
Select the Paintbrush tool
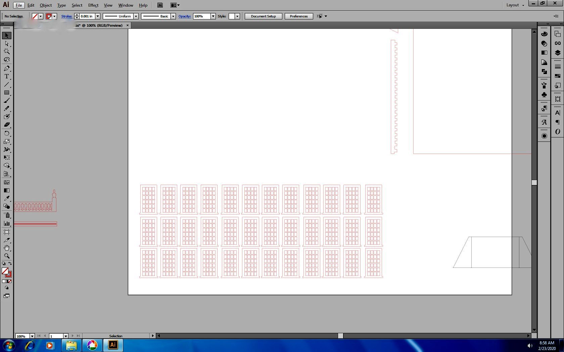pos(7,101)
